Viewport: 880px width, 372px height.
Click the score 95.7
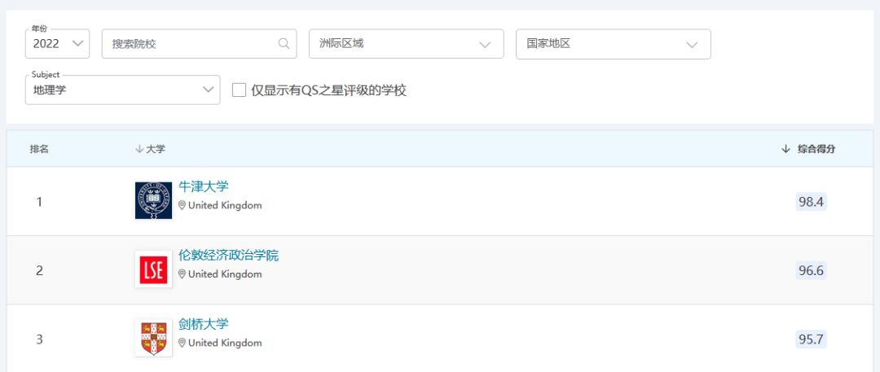click(811, 339)
